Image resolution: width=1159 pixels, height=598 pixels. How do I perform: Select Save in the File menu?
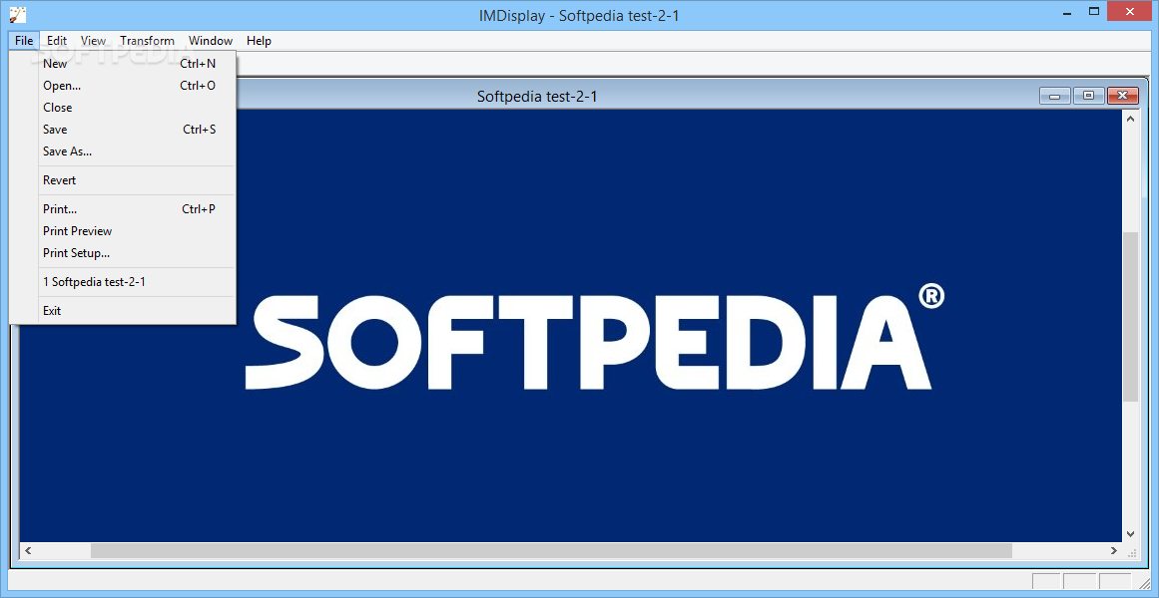pyautogui.click(x=123, y=130)
